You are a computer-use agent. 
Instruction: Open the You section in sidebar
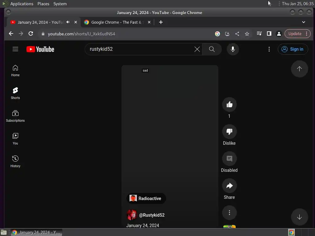click(x=15, y=139)
